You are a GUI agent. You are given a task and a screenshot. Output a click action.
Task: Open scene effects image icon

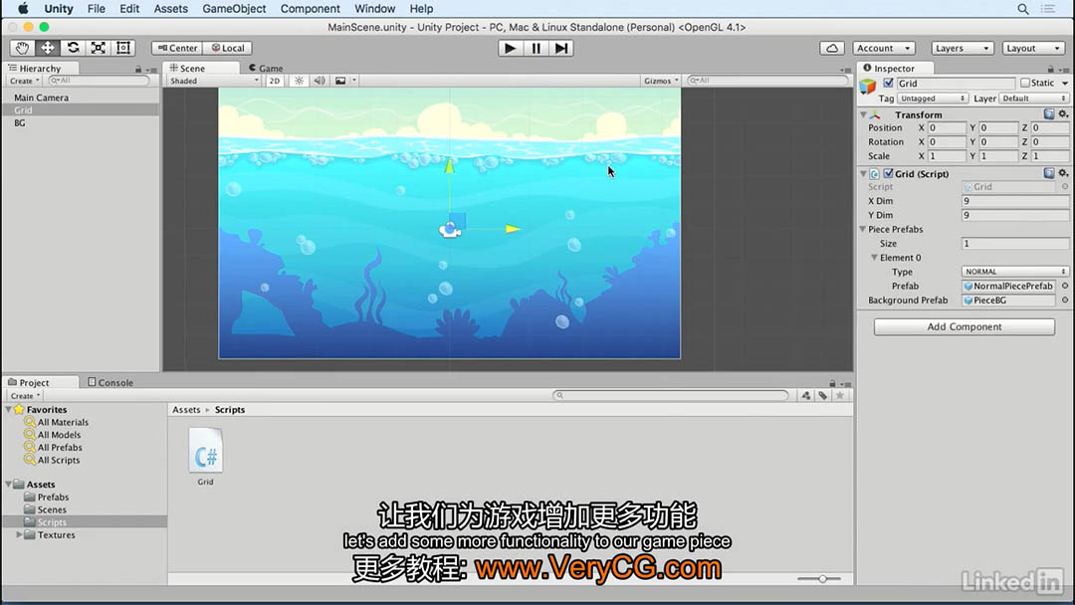point(340,81)
